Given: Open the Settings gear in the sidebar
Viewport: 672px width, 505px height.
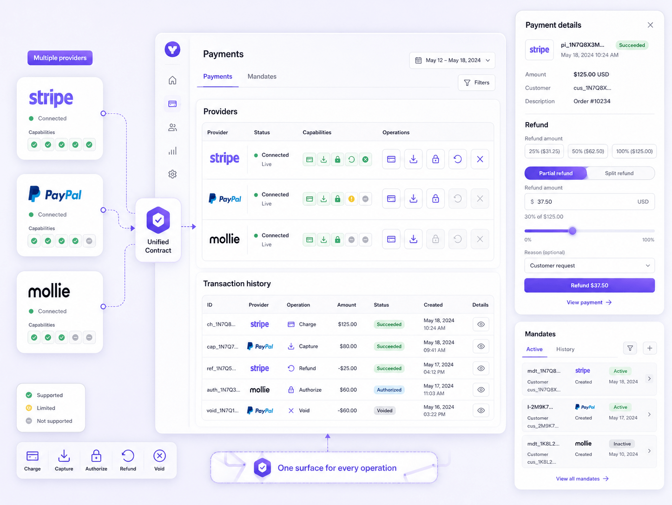Looking at the screenshot, I should (x=172, y=174).
